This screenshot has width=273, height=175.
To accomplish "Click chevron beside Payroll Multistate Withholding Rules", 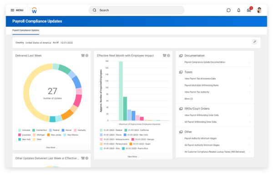I will pos(250,85).
